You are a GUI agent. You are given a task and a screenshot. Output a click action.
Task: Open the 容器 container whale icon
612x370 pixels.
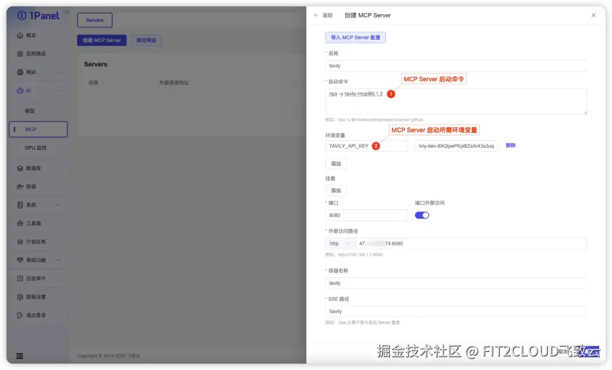click(x=20, y=187)
